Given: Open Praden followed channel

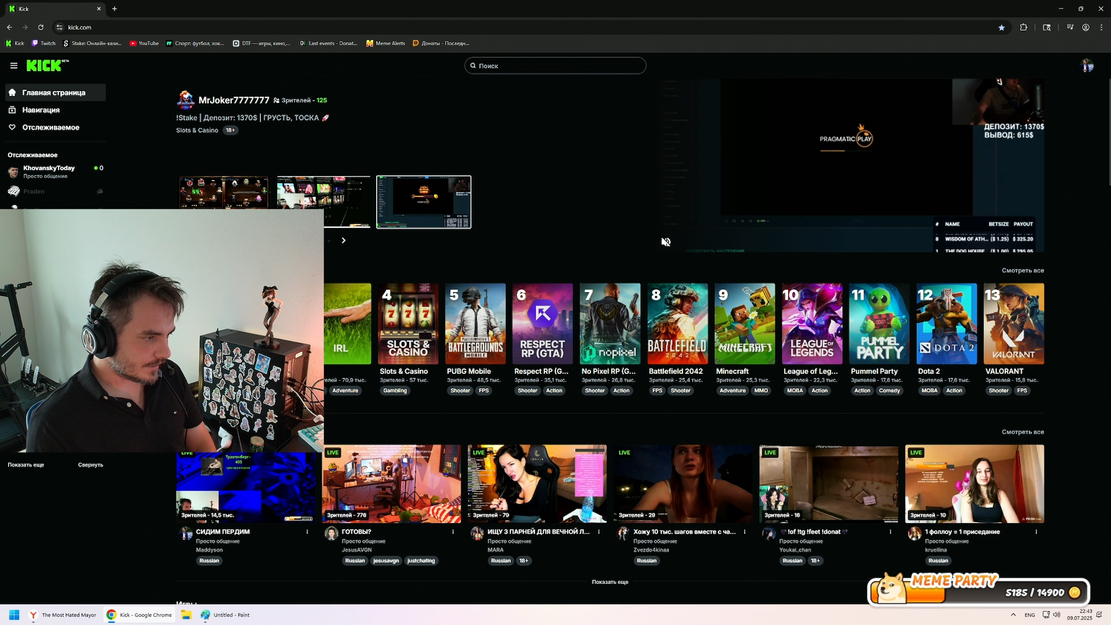Looking at the screenshot, I should click(x=56, y=192).
